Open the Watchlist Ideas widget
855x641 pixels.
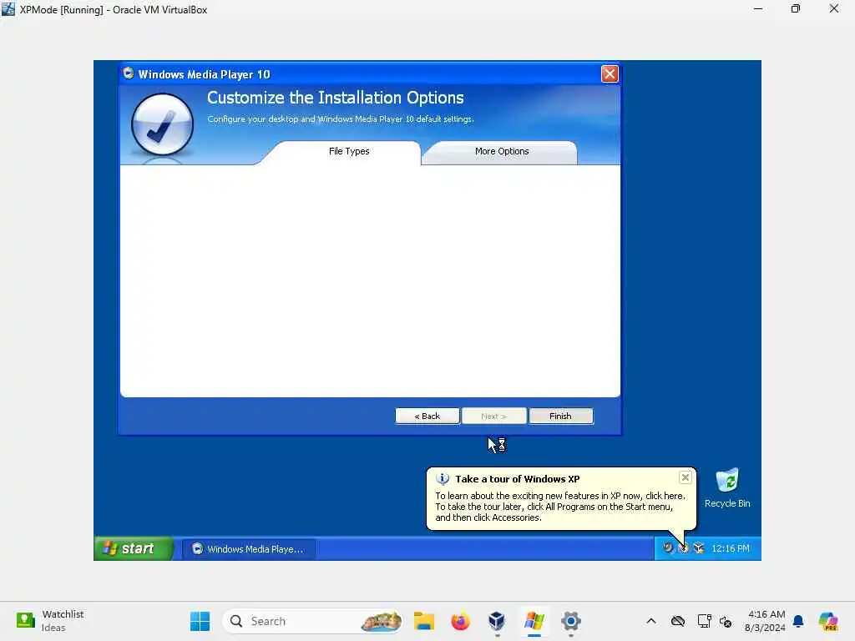tap(50, 621)
